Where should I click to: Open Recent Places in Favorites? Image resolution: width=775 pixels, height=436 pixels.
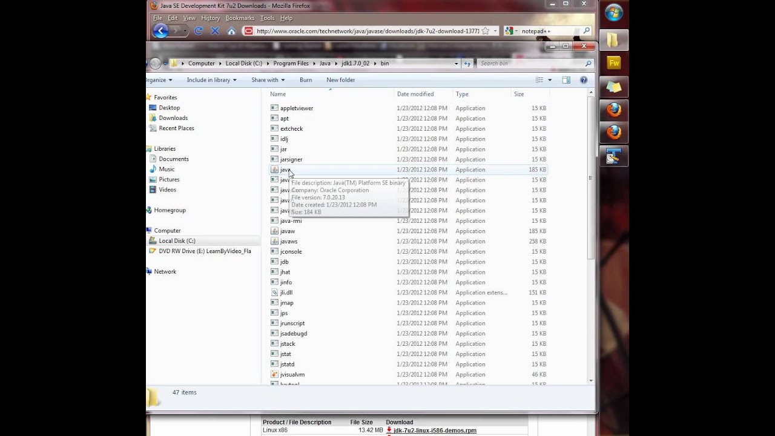point(176,128)
